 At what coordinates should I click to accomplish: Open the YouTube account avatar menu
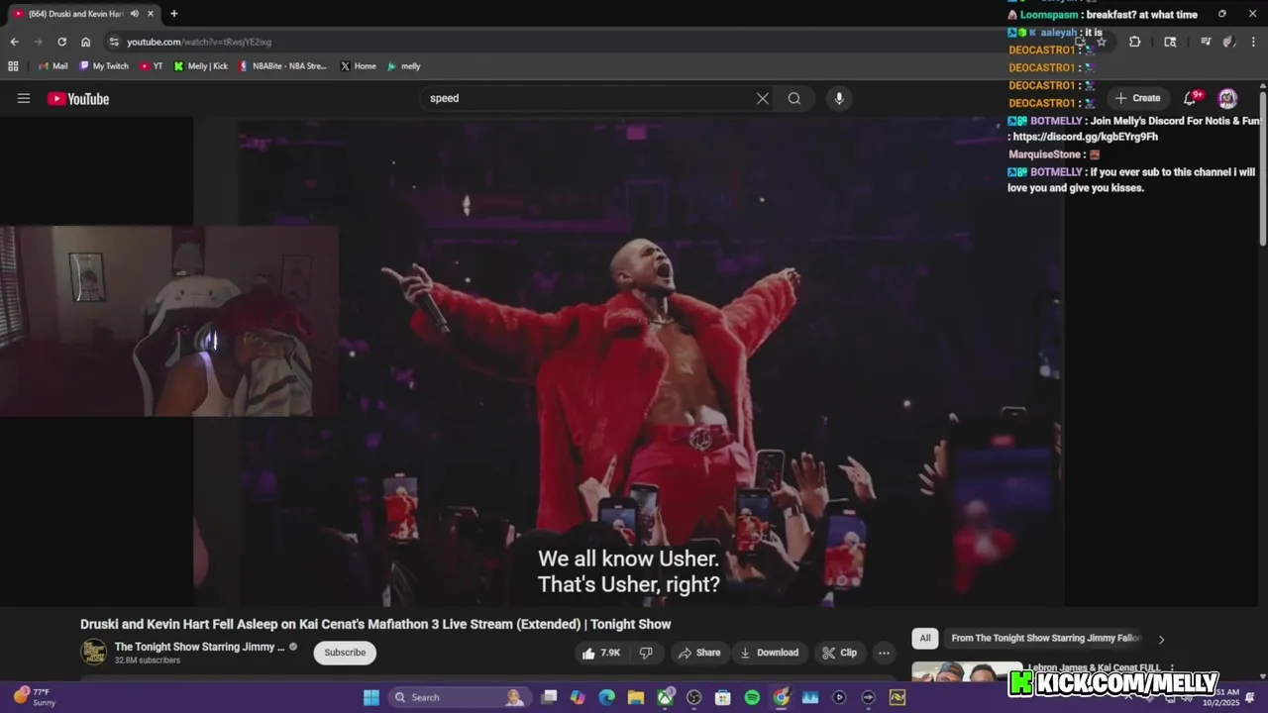1227,98
